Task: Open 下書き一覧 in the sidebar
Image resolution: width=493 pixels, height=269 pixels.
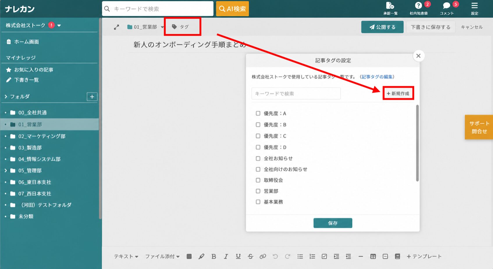Action: 22,80
